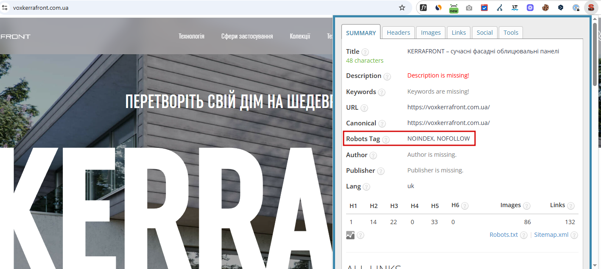Click the help icon next to Author
Image resolution: width=601 pixels, height=269 pixels.
(x=373, y=155)
